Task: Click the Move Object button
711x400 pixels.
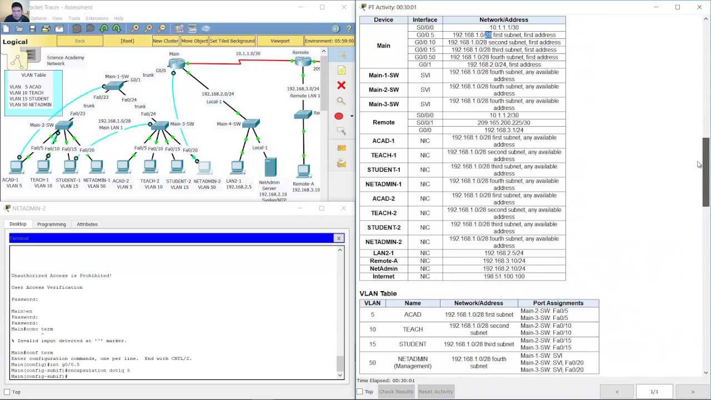Action: 194,41
